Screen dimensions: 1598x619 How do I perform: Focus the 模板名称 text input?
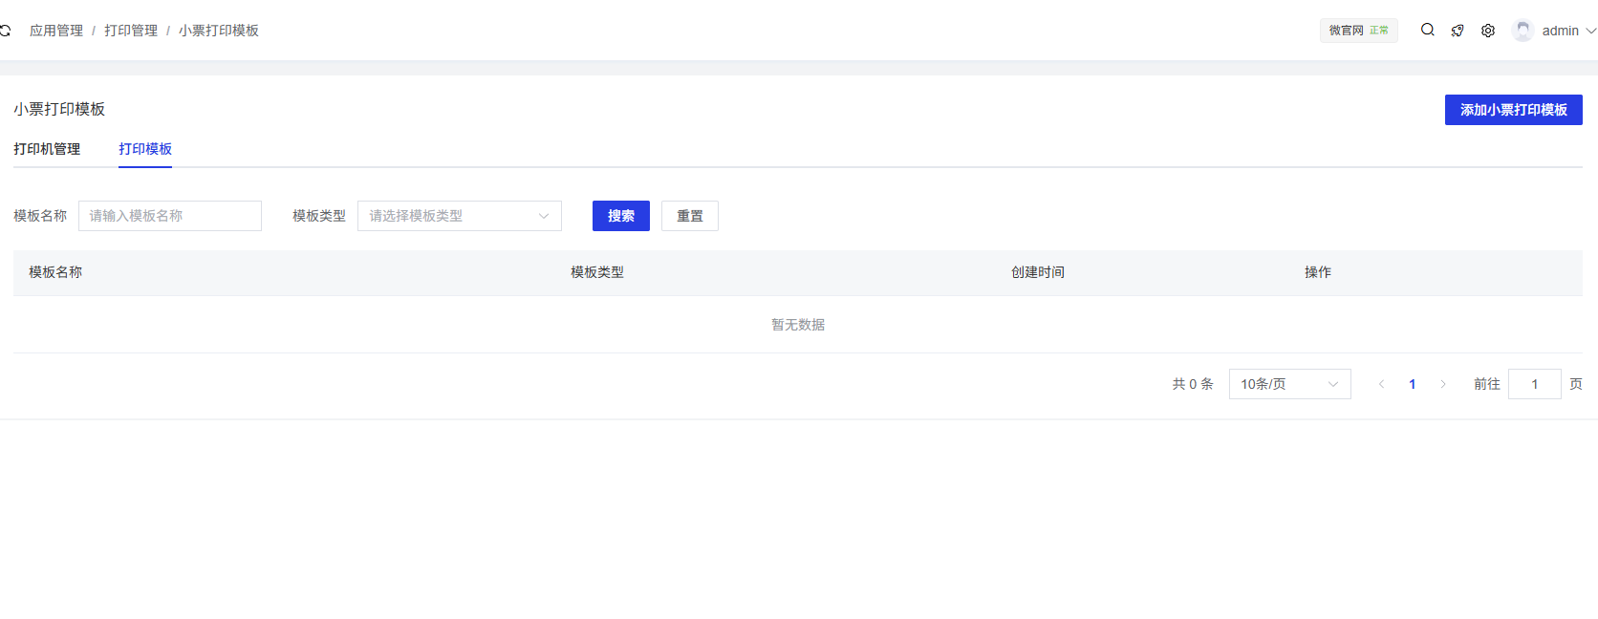[170, 216]
